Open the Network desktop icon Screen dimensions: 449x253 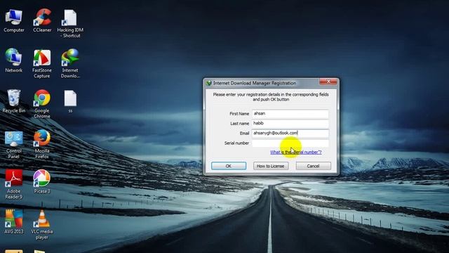coord(13,60)
